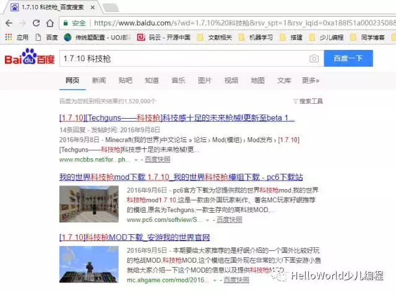This screenshot has width=396, height=293.
Task: Open the Techguns 科技枪 mcbbs result title
Action: [177, 118]
